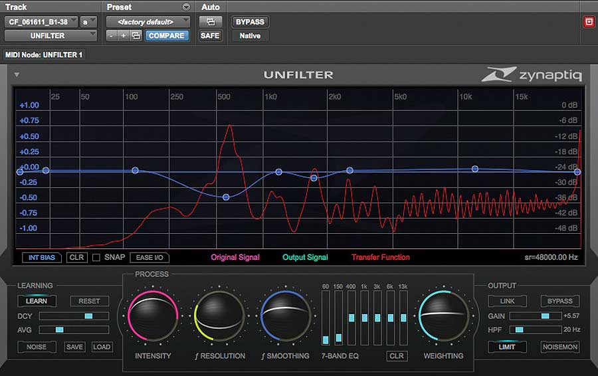Click the INTENSITY knob
Screen dimensions: 598x376
point(153,316)
